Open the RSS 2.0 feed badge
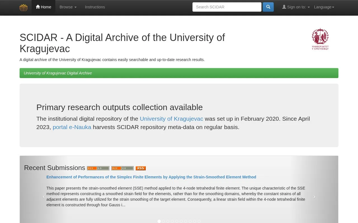This screenshot has width=358, height=223. coord(123,168)
